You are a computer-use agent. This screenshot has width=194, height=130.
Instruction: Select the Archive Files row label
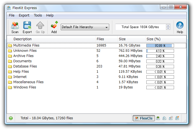click(x=23, y=56)
